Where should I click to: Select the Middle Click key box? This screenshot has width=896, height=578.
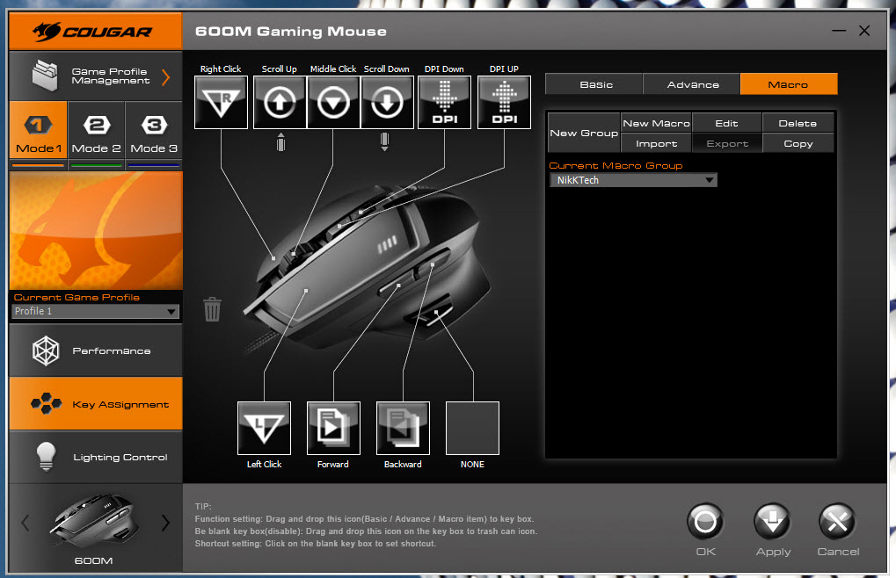[x=333, y=102]
